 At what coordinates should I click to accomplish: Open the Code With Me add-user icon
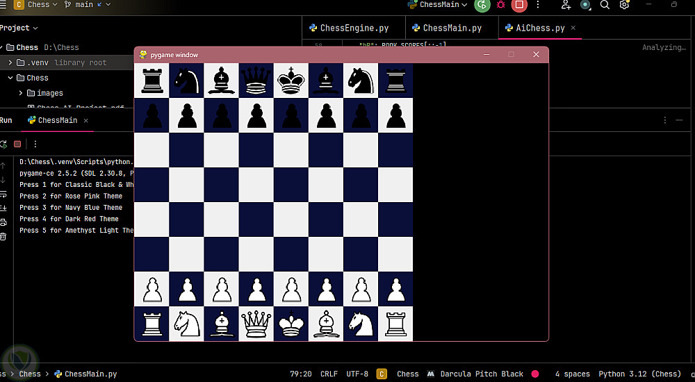[566, 5]
